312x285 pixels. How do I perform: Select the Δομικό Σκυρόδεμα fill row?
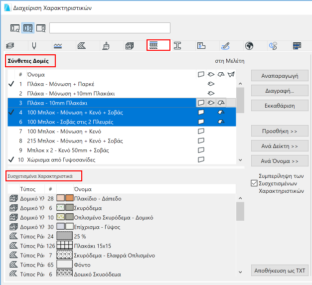122,274
